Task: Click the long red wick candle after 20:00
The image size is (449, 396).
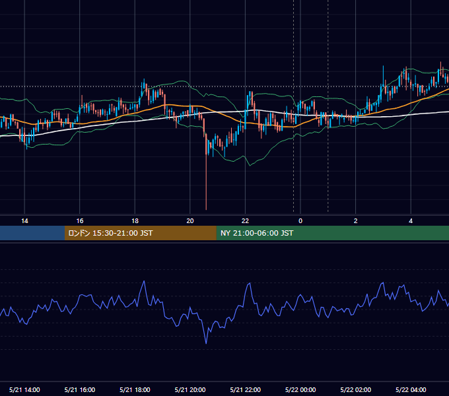Action: tap(206, 172)
